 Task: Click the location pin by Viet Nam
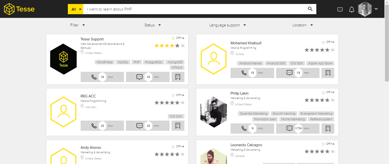(x=82, y=106)
